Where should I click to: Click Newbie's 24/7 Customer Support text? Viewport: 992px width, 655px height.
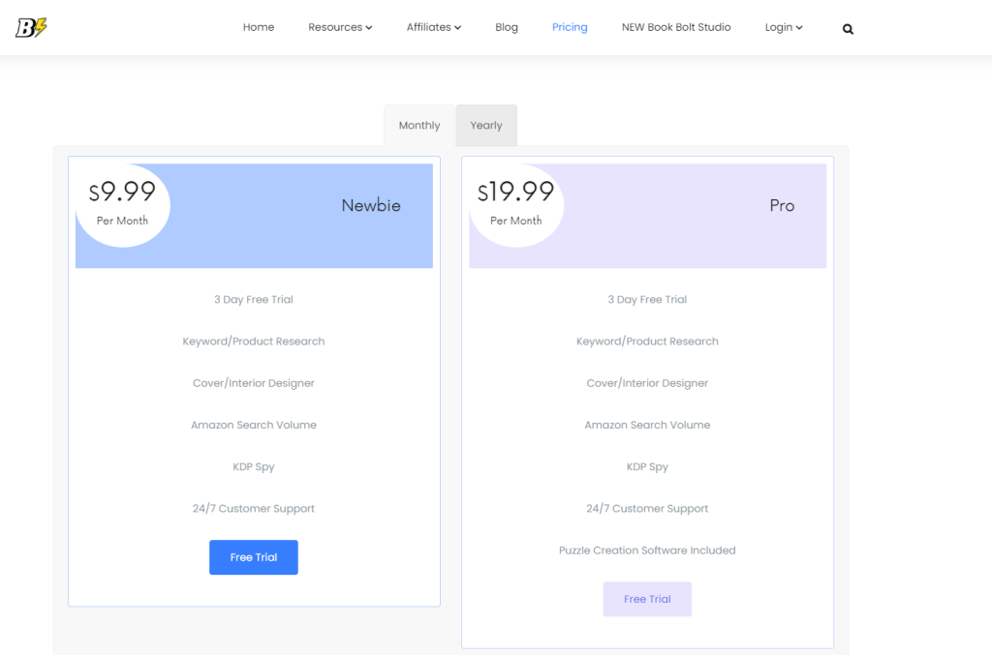click(254, 509)
